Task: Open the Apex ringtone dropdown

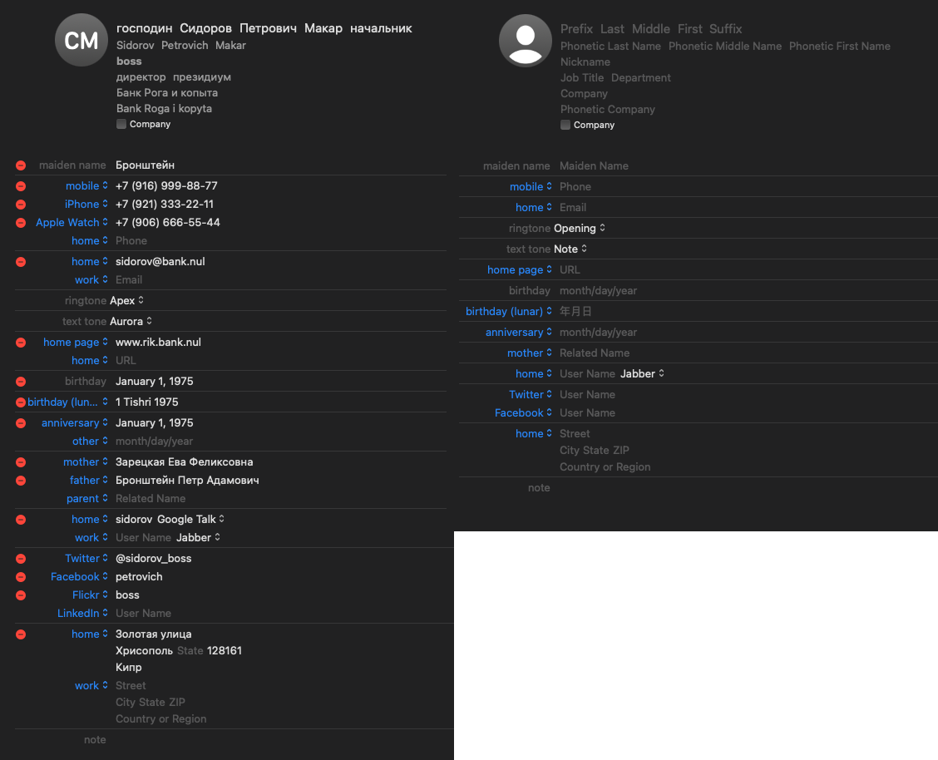Action: (x=127, y=300)
